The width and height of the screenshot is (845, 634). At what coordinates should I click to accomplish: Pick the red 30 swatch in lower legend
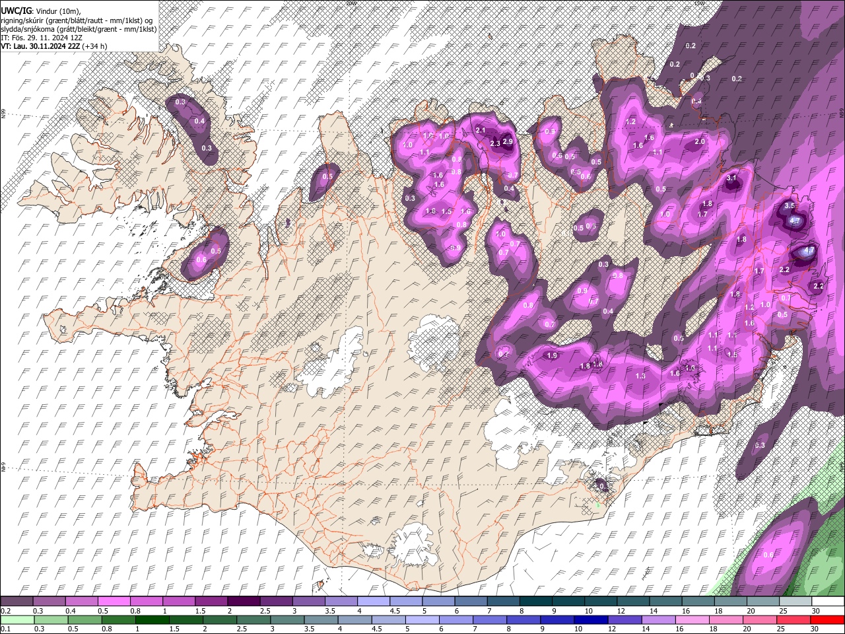click(827, 619)
